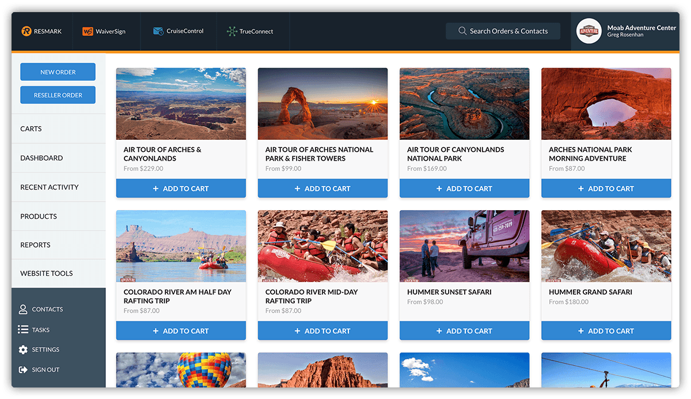Screen dimensions: 691x399
Task: Add Colorado River Mid-Day Rafting Trip to cart
Action: pos(322,331)
